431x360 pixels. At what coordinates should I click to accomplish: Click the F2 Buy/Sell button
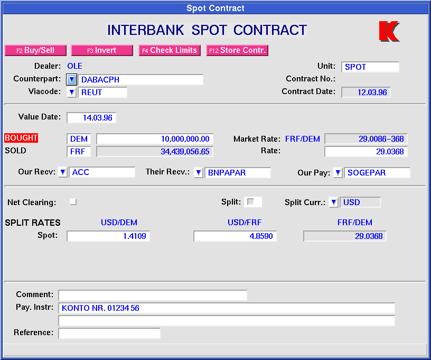pos(35,50)
